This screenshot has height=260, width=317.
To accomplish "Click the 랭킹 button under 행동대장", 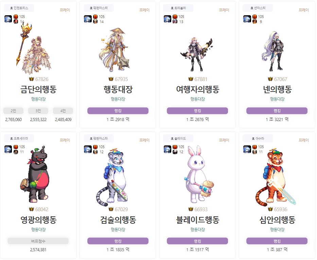I will (x=118, y=111).
